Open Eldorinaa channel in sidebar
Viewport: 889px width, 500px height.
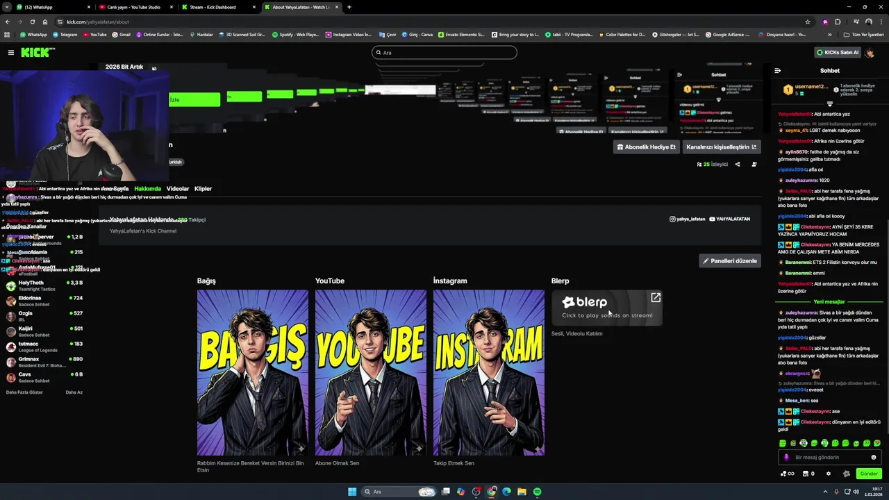[45, 301]
